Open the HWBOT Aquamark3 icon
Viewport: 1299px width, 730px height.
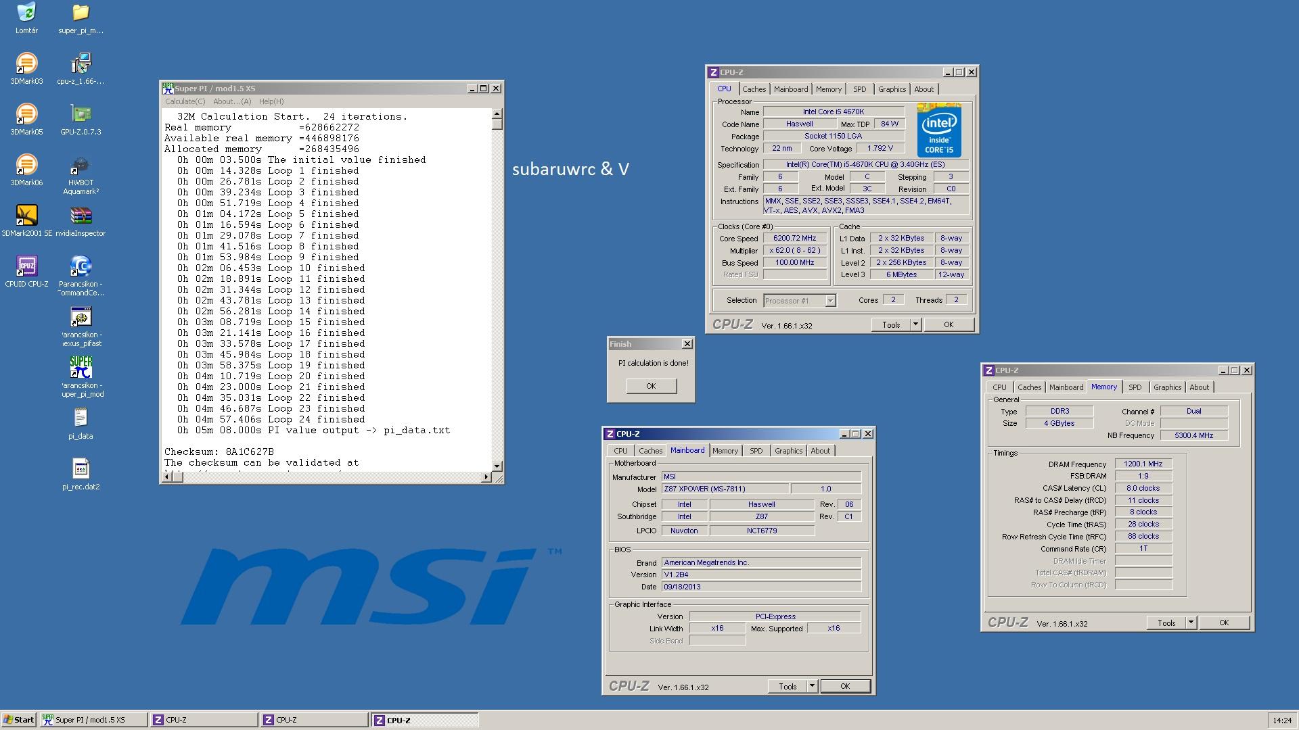(81, 165)
